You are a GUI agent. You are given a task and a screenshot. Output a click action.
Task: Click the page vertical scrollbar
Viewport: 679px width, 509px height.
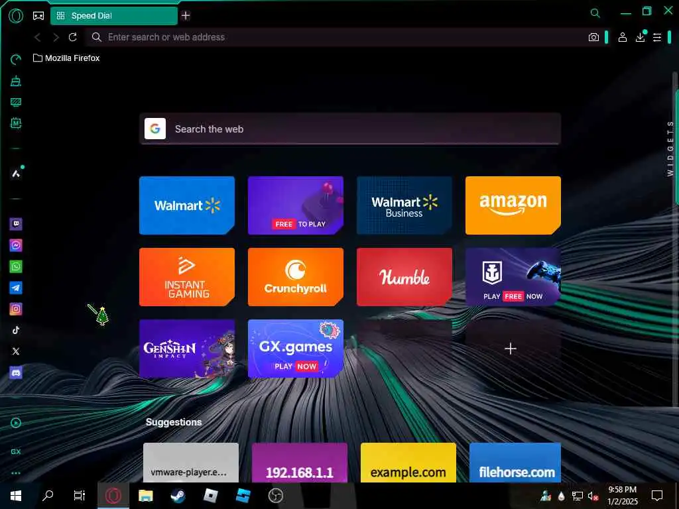coord(676,238)
